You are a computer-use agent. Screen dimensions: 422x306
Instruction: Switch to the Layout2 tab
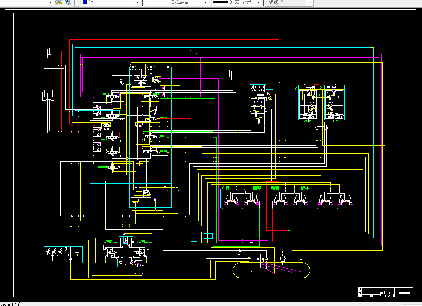(x=8, y=304)
